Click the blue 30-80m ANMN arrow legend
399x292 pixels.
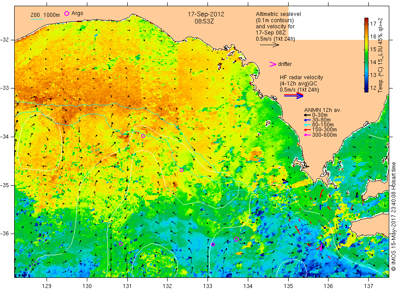coord(307,120)
